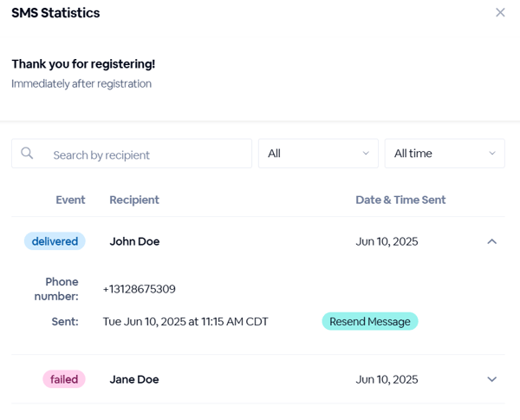The image size is (520, 420).
Task: Collapse the John Doe row chevron
Action: click(491, 241)
